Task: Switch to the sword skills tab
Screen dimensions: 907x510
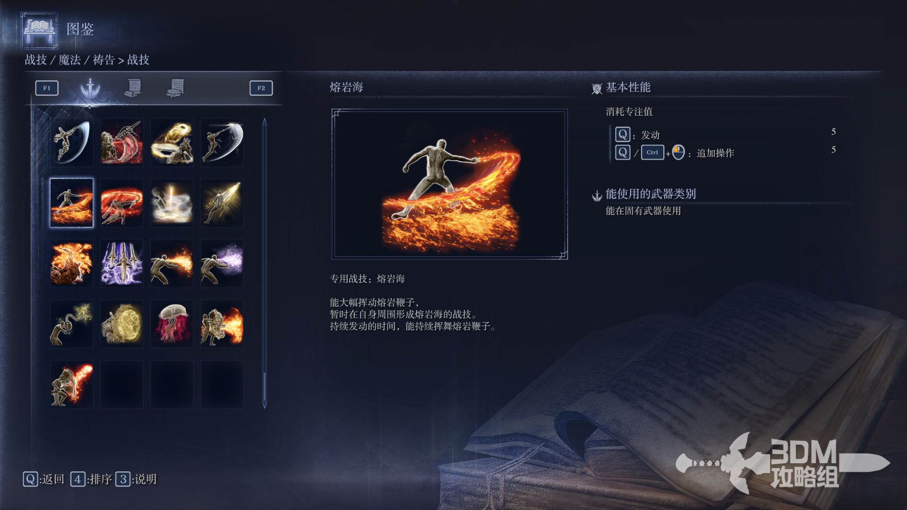Action: (x=90, y=88)
